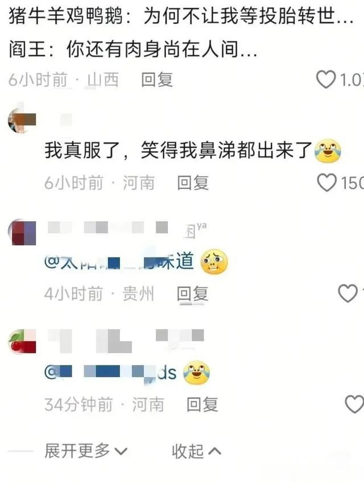Image resolution: width=364 pixels, height=485 pixels.
Task: Reply to the 6小时前 河南 comment
Action: [193, 183]
